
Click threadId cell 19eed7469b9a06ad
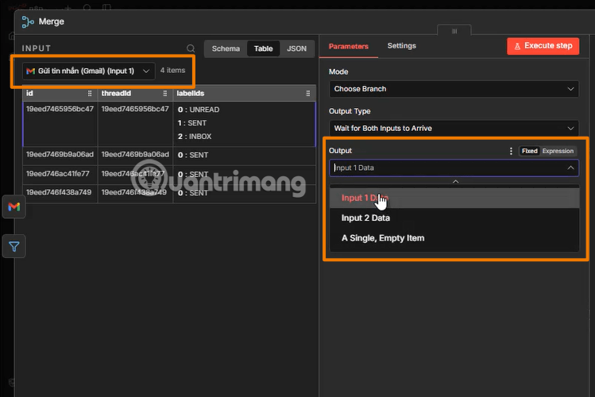[x=135, y=154]
